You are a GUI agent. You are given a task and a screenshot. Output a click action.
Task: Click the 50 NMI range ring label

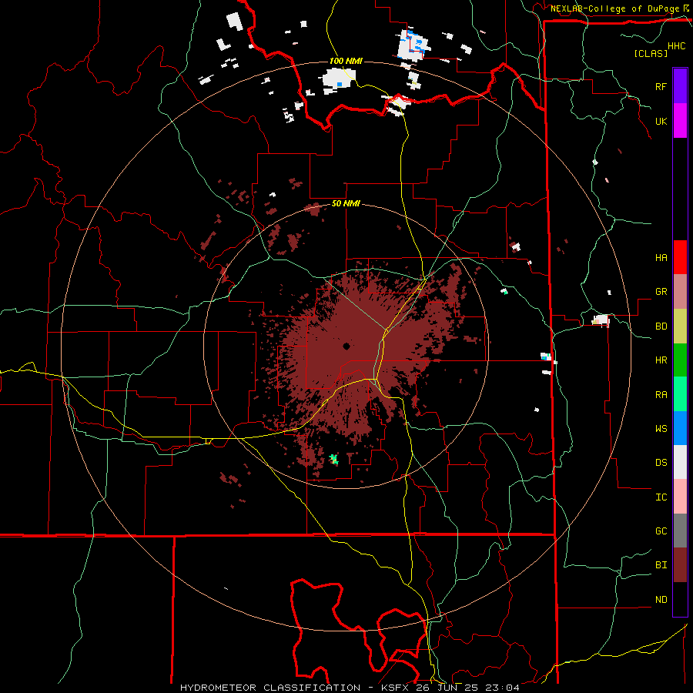point(346,204)
